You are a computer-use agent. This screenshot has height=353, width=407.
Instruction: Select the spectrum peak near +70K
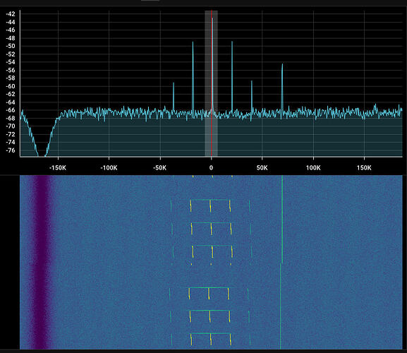pyautogui.click(x=282, y=87)
